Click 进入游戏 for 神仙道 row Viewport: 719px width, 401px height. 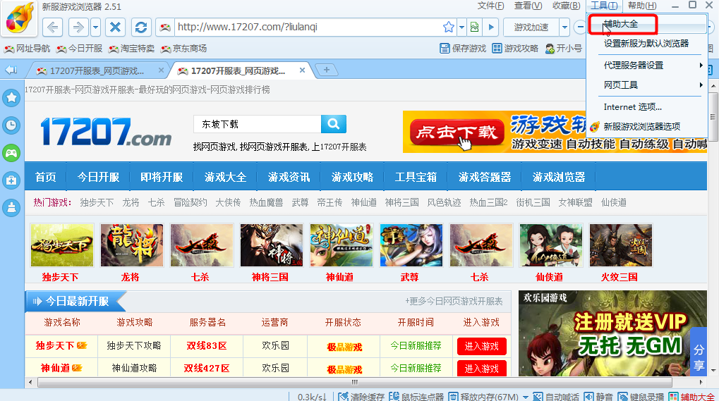click(481, 368)
